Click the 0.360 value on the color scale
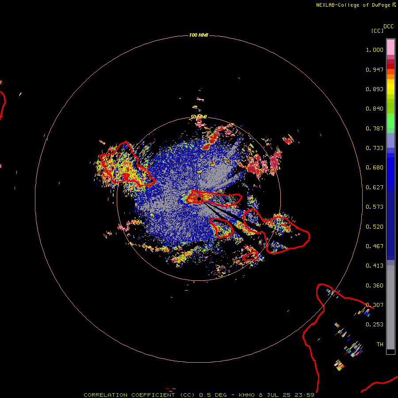The image size is (398, 398). 375,286
